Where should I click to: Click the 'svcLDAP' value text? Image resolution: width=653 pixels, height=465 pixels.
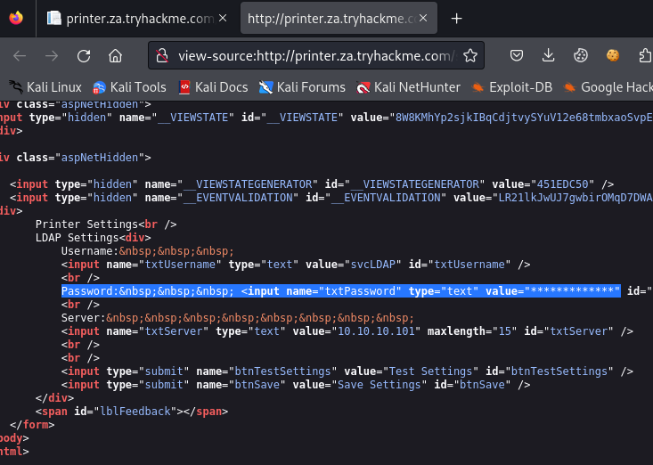point(375,265)
